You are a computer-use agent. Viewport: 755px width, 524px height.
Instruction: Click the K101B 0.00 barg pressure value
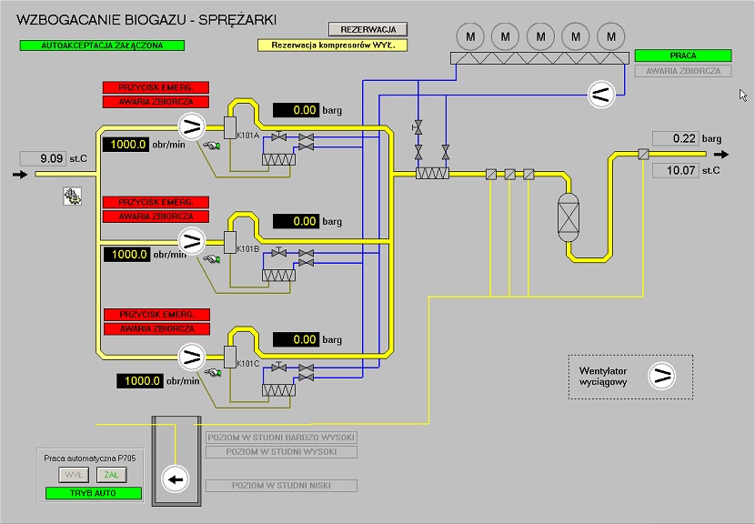[296, 221]
